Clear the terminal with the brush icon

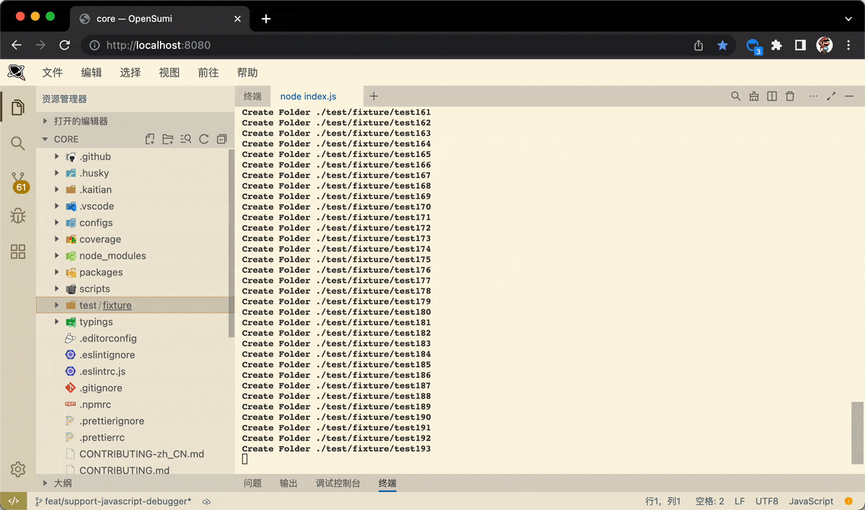[753, 96]
